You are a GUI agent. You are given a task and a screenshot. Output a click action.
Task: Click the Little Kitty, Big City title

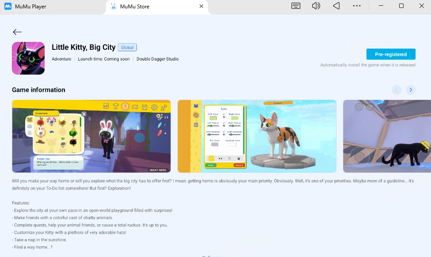tap(83, 47)
